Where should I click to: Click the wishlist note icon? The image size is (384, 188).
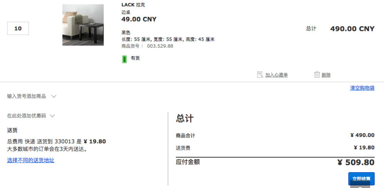click(x=260, y=75)
